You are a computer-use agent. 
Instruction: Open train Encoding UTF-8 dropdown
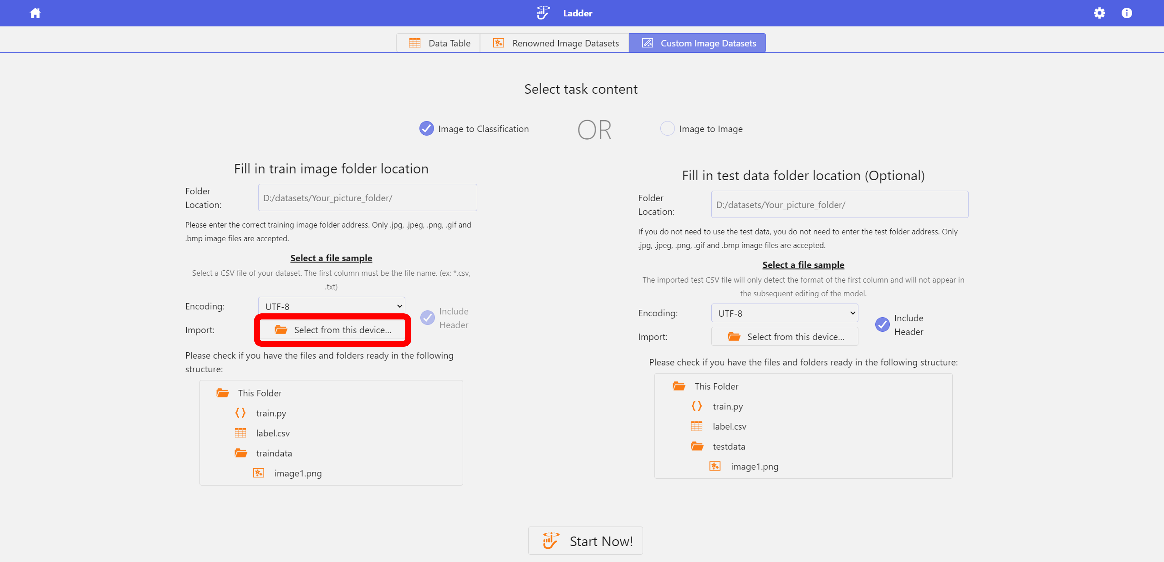tap(332, 306)
